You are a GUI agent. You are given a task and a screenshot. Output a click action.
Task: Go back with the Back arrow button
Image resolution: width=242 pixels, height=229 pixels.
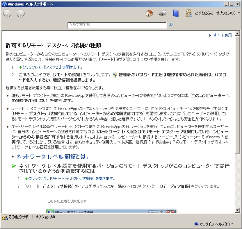[7, 14]
